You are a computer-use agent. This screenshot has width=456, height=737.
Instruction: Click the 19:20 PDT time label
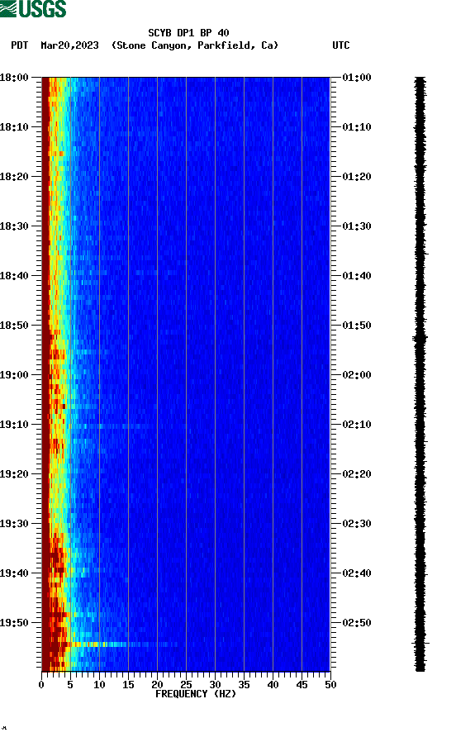tap(14, 473)
